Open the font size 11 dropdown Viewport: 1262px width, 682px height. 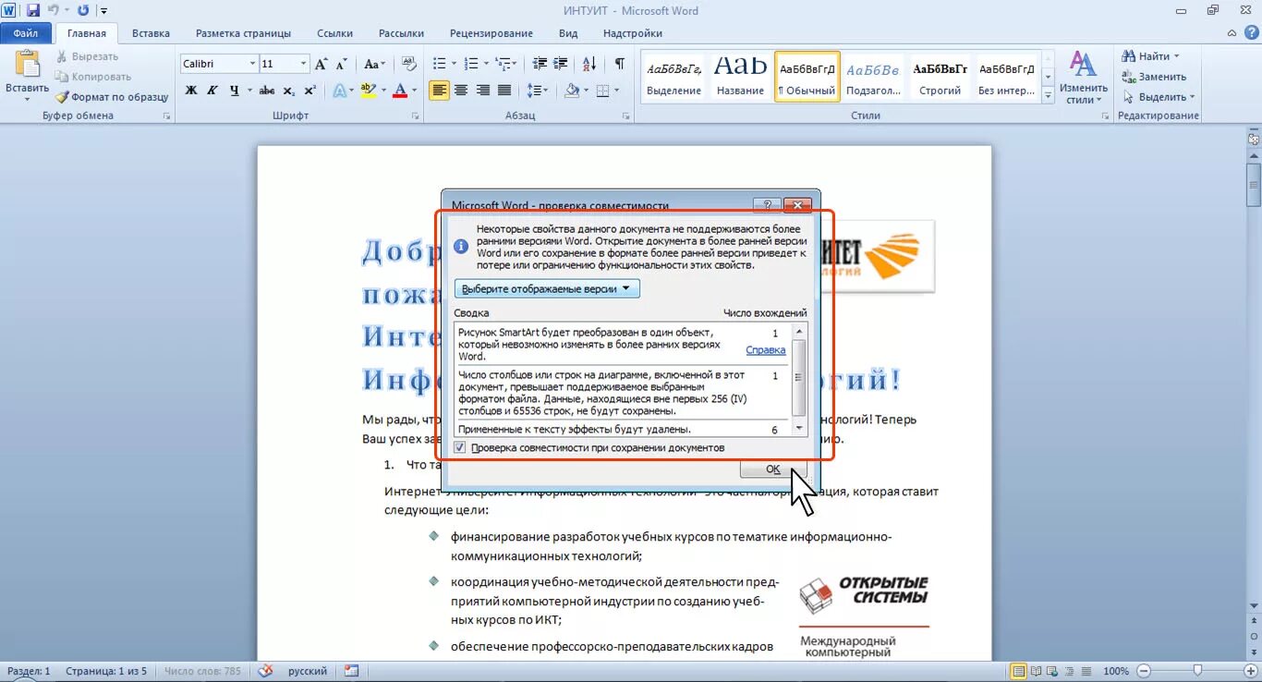pyautogui.click(x=303, y=64)
